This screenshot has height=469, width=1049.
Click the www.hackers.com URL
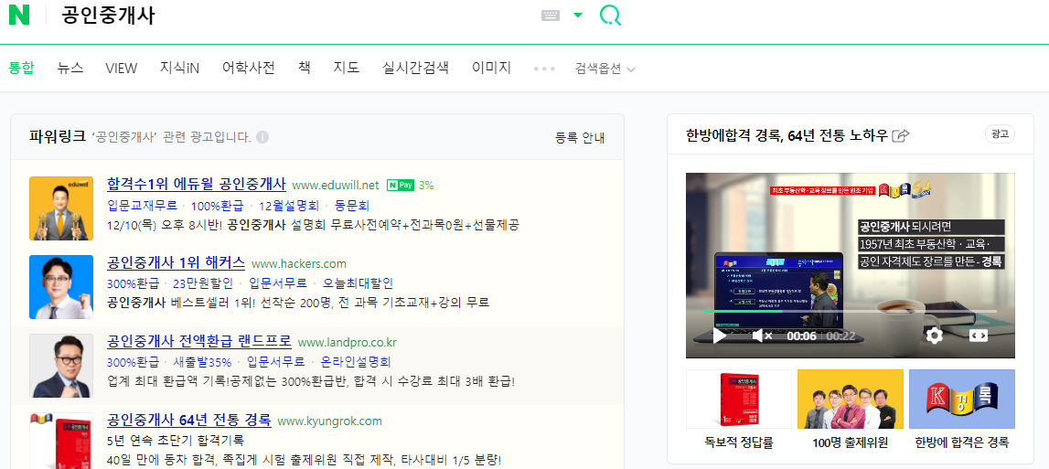[x=299, y=263]
